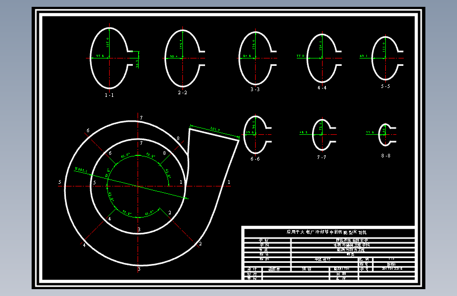This screenshot has height=296, width=457.
Task: Click the 15.1 throat gap dimension on section 1-1
Action: tap(137, 64)
